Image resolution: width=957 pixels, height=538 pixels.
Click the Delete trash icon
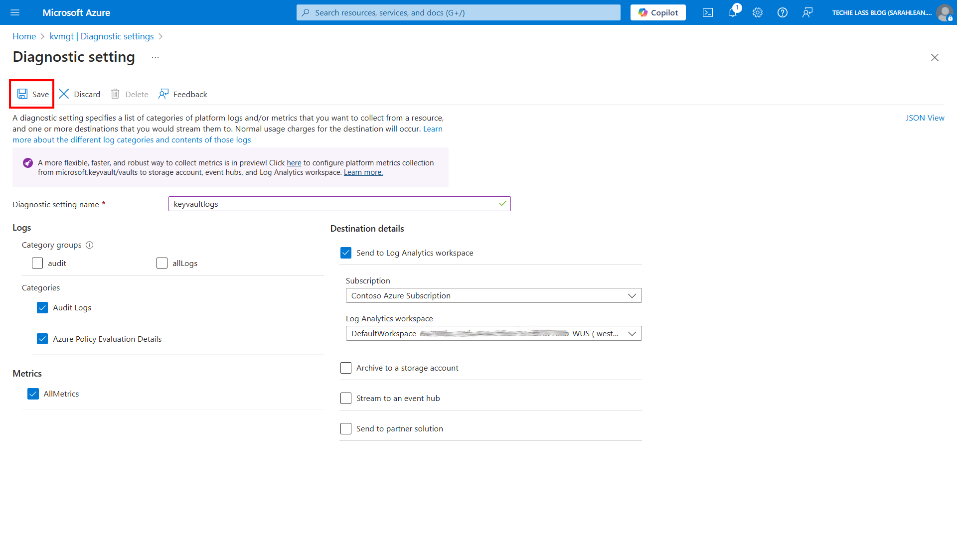pyautogui.click(x=115, y=94)
